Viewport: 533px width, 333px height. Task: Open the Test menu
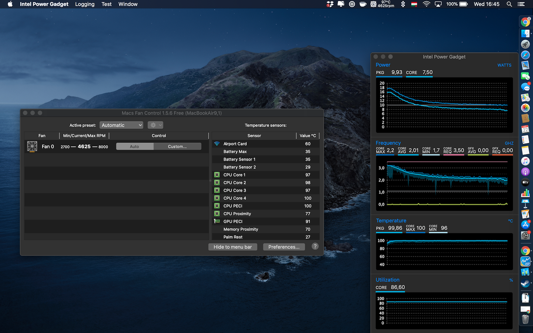(107, 4)
